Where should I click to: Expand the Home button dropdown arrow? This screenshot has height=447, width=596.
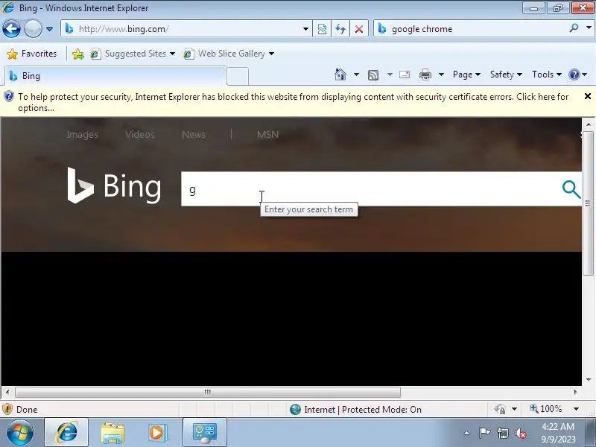(x=356, y=74)
